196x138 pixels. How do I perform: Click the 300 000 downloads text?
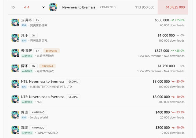click(171, 102)
